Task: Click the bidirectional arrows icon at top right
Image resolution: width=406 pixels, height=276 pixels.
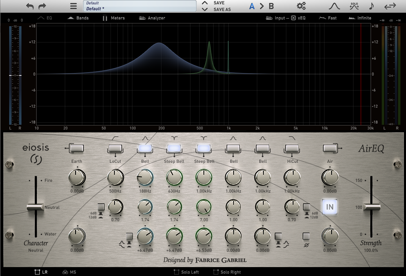Action: (390, 6)
